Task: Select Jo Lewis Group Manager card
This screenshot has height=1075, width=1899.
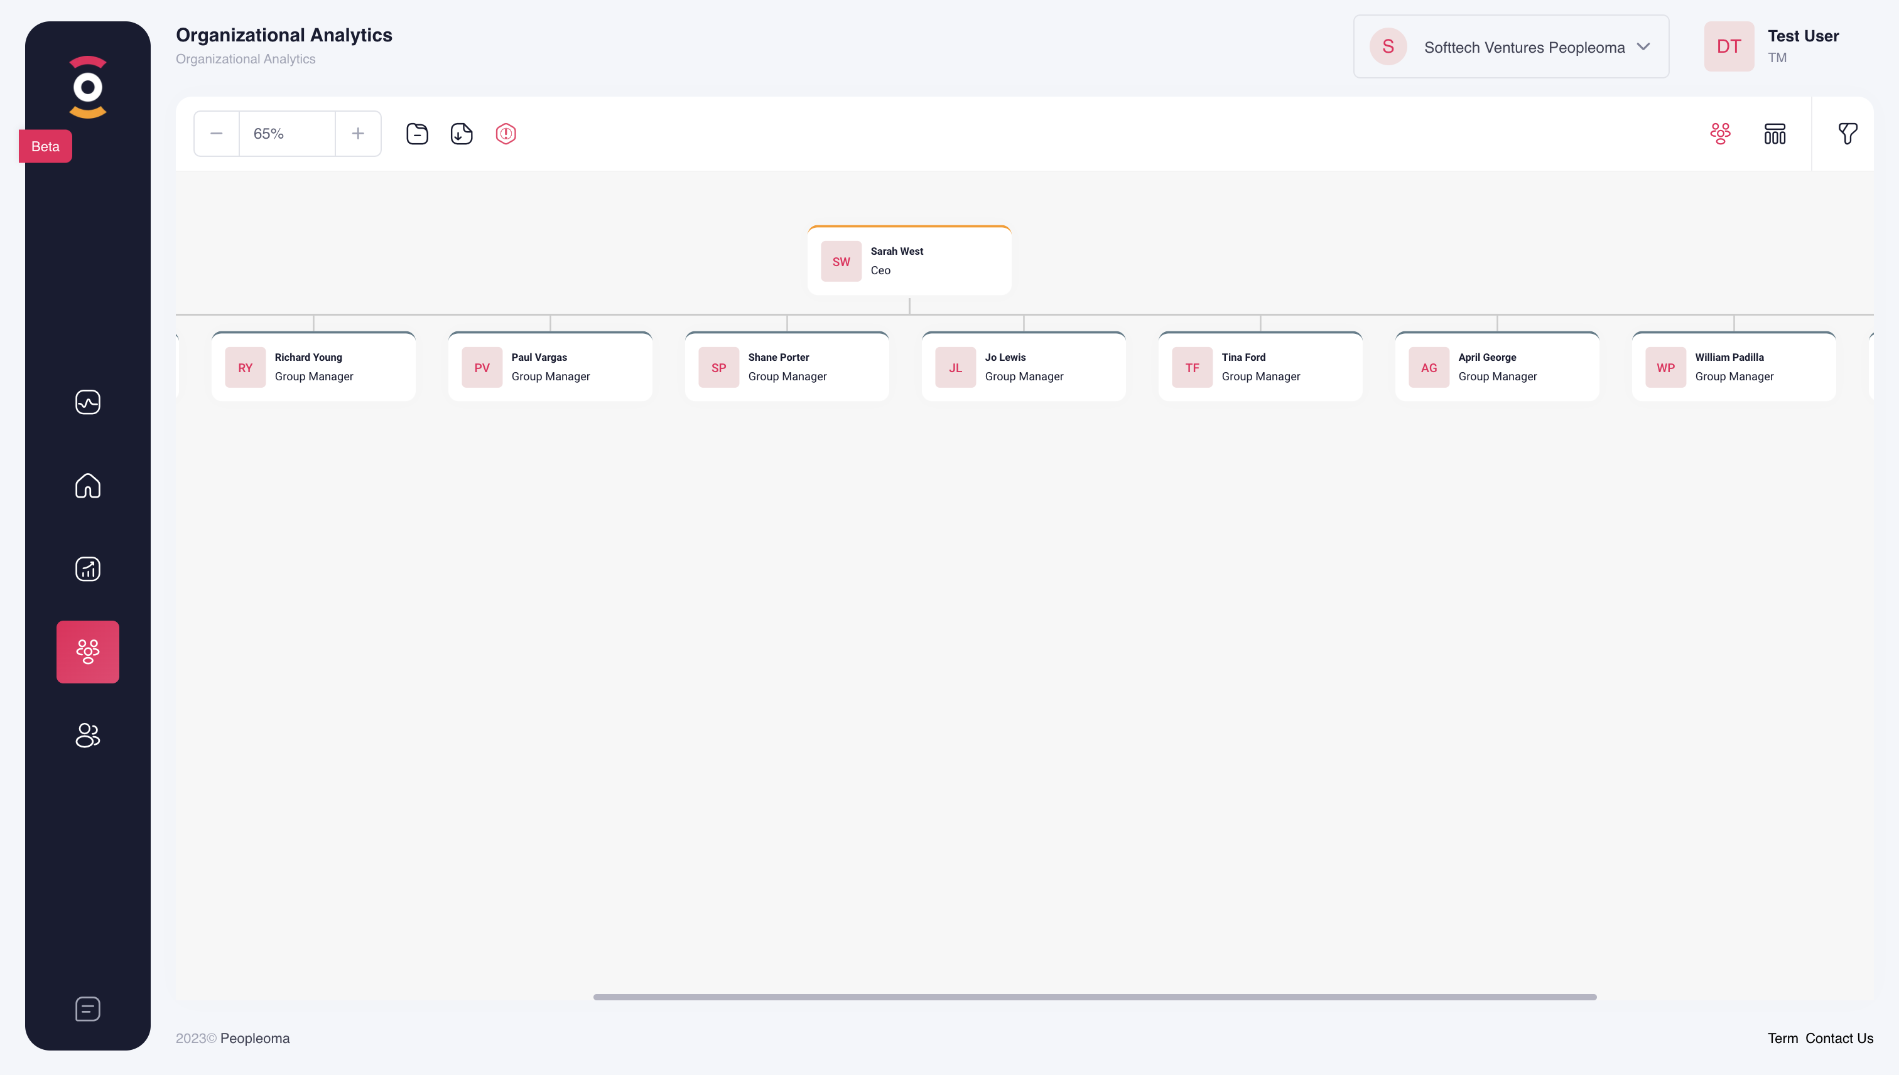Action: [1024, 366]
